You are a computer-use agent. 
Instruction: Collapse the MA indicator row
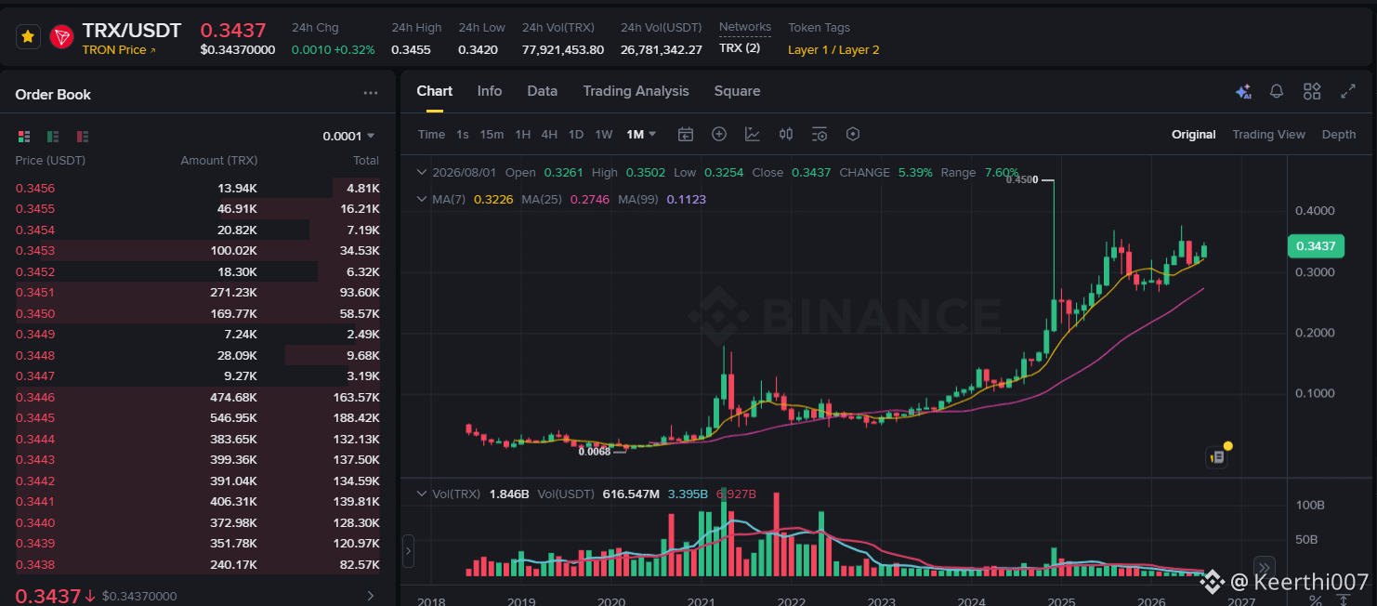coord(423,199)
